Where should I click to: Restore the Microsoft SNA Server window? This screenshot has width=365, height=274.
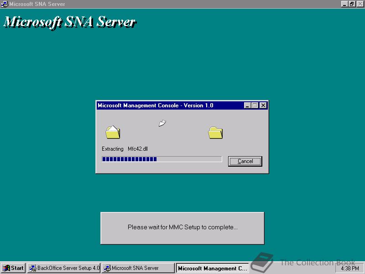click(x=352, y=4)
